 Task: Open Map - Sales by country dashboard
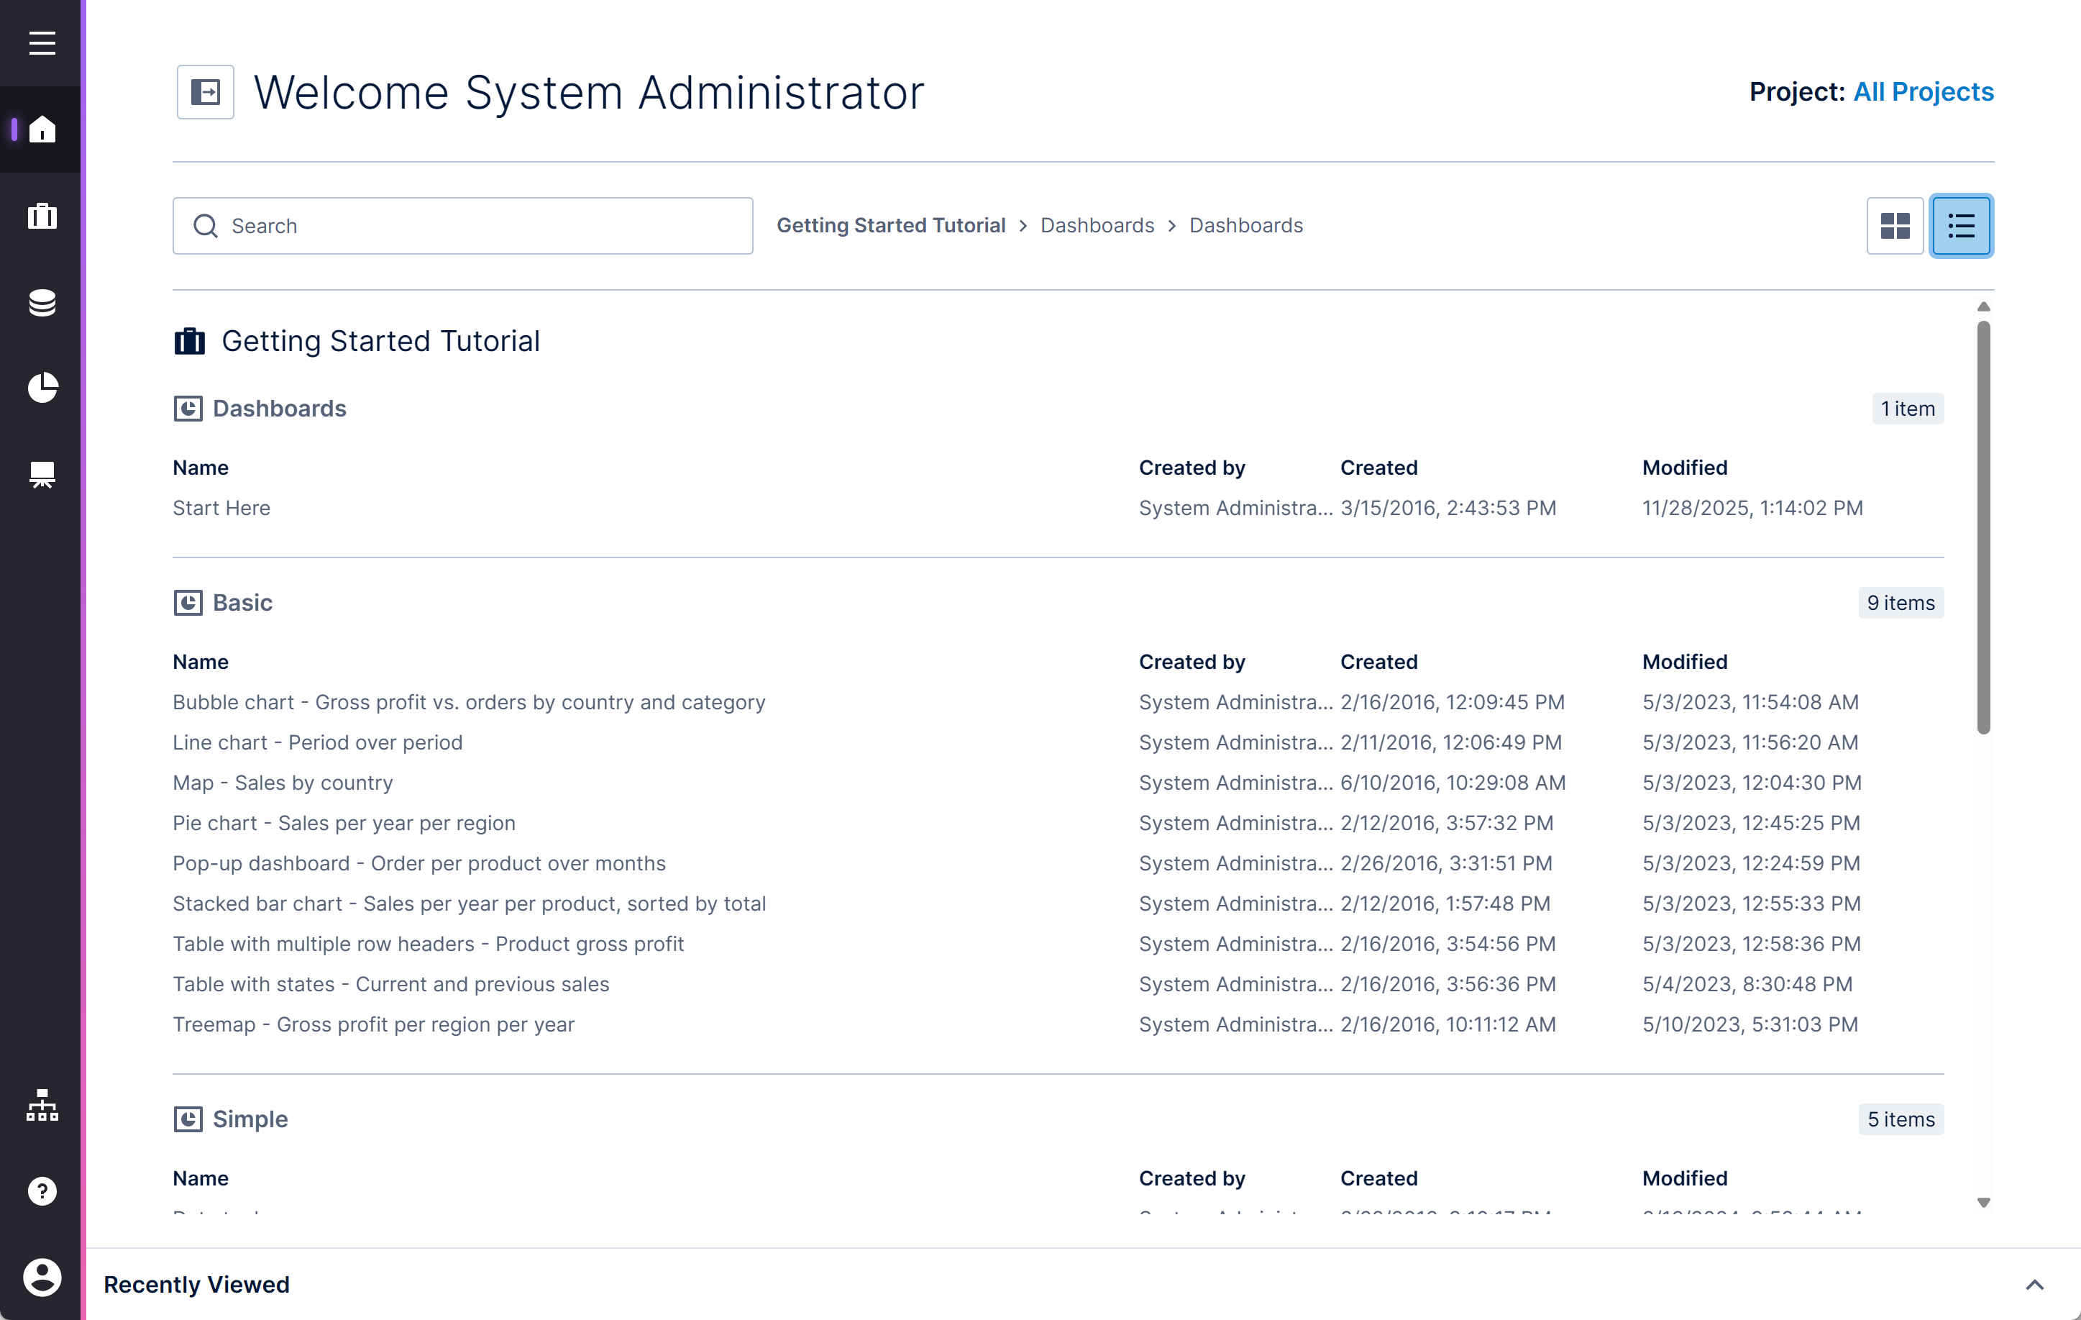coord(283,783)
